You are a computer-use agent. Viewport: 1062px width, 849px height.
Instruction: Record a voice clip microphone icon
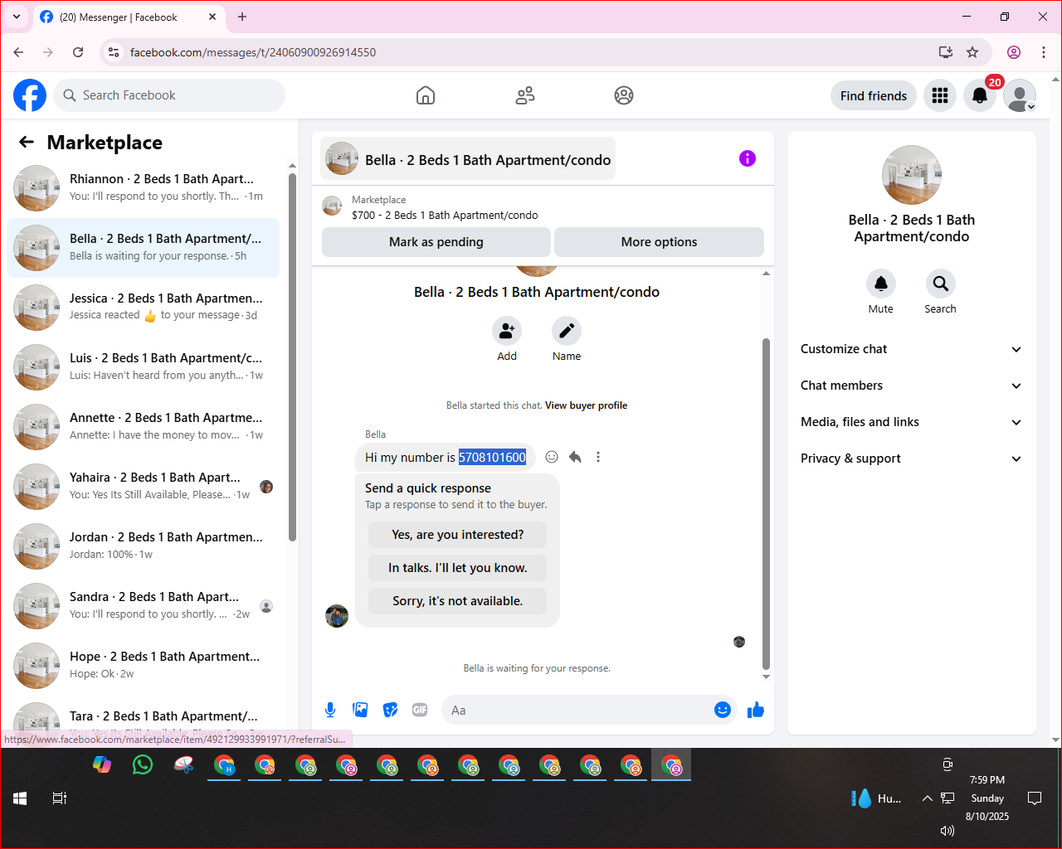(330, 710)
